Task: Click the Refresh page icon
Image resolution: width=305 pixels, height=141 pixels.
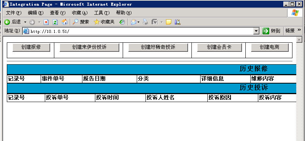Action: pyautogui.click(x=55, y=22)
